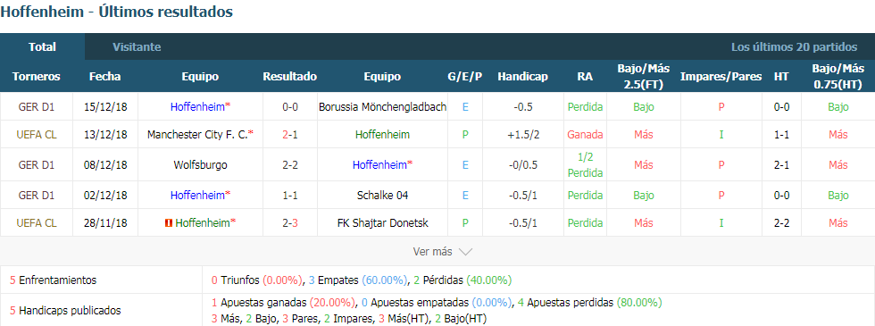This screenshot has width=875, height=326.
Task: Click the UEFA CL tournament on 13/12/18
Action: (37, 135)
